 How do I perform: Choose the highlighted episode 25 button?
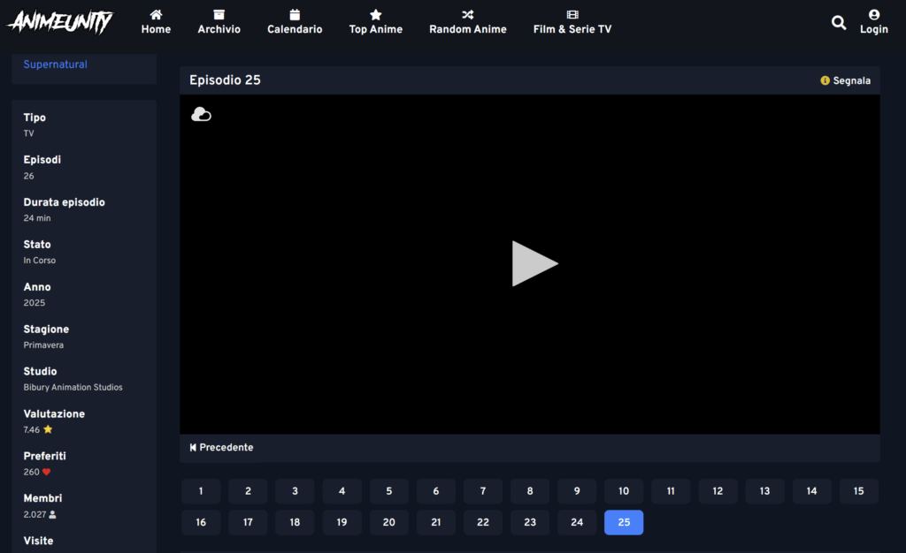pos(624,522)
